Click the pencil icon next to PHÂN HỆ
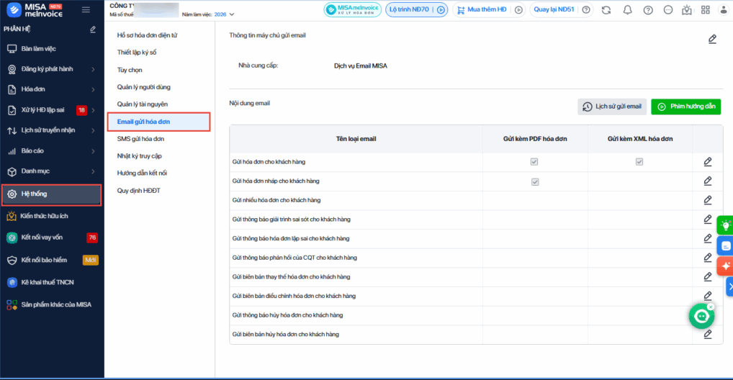This screenshot has height=380, width=733. [x=92, y=30]
